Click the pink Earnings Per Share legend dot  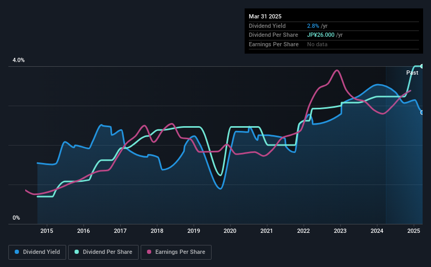pos(149,252)
